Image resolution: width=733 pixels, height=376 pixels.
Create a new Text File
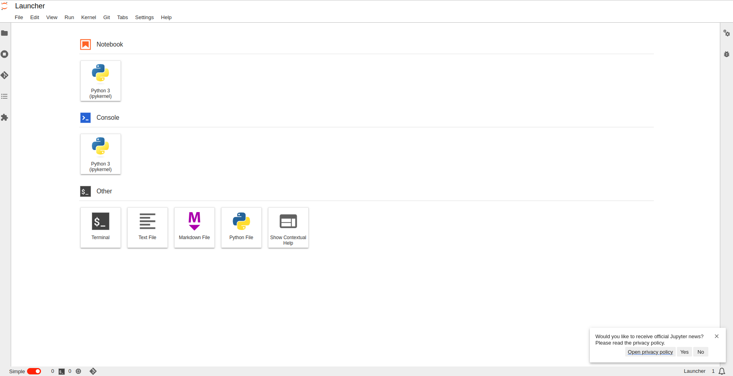point(148,228)
